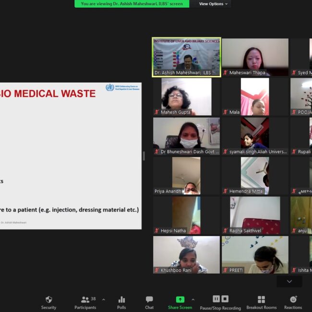Open the Reactions menu
This screenshot has height=312, width=312.
pyautogui.click(x=293, y=300)
